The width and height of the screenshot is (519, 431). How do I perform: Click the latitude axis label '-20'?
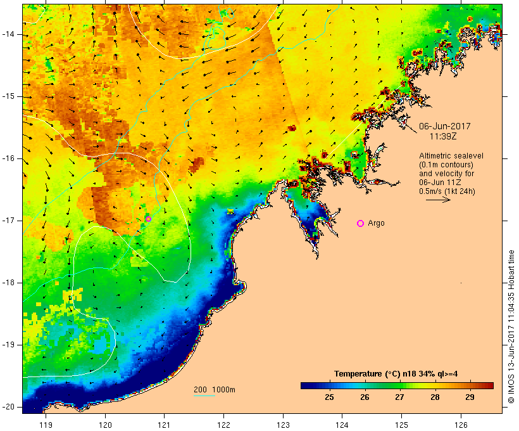click(8, 407)
